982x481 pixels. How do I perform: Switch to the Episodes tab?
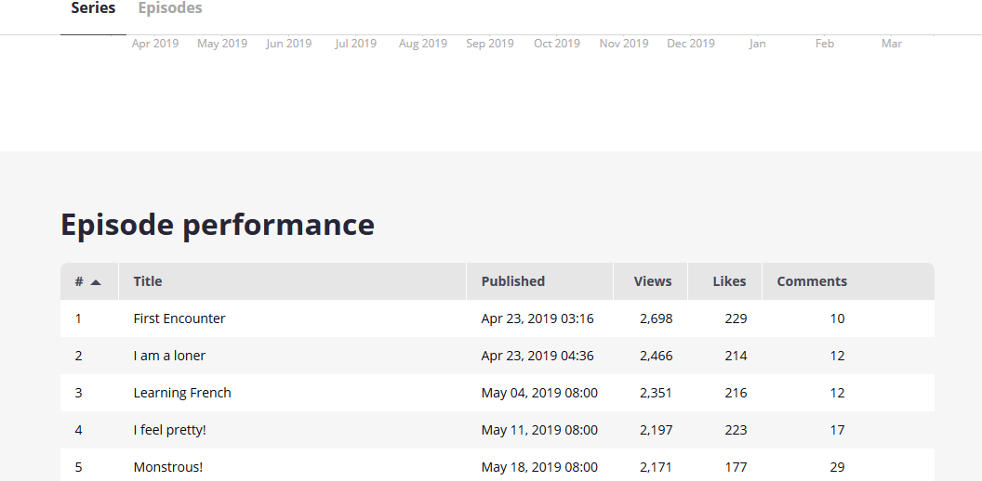pos(170,8)
